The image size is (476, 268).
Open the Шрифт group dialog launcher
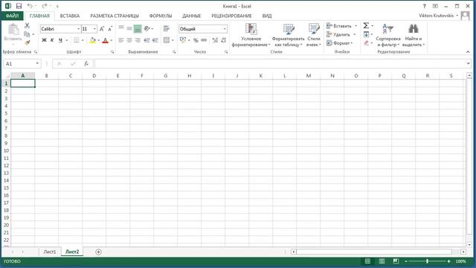point(112,52)
